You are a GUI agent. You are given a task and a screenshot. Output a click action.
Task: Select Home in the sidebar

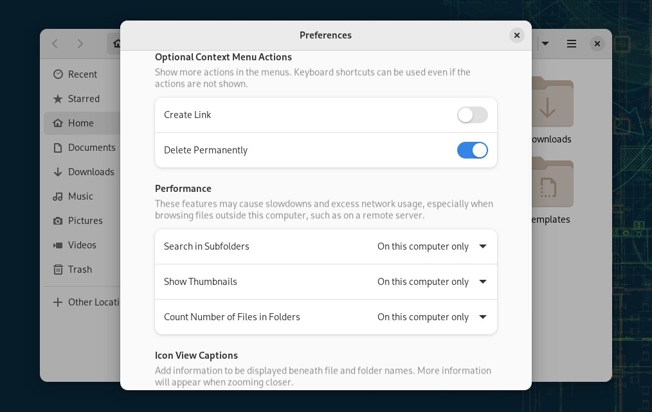coord(80,123)
